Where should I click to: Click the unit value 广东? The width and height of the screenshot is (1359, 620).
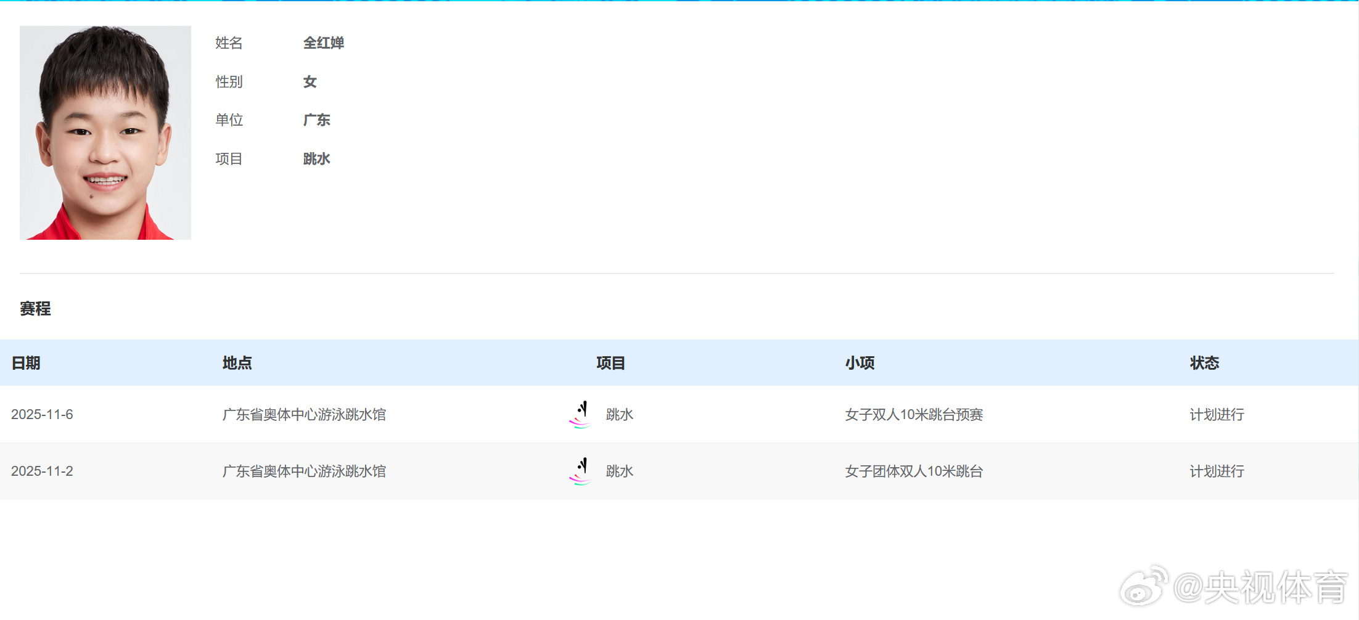point(316,120)
